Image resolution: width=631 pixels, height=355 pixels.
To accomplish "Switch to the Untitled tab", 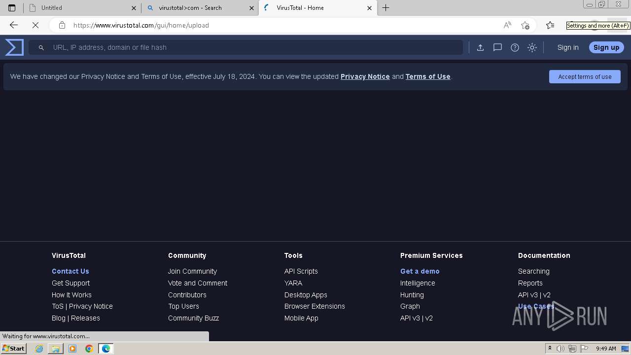I will pyautogui.click(x=83, y=8).
